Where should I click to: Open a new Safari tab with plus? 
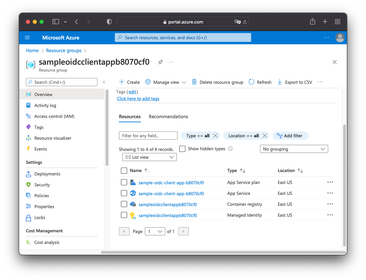(325, 22)
